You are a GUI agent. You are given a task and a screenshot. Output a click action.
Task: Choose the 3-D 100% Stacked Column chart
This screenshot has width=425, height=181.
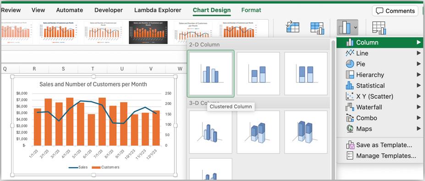point(306,132)
